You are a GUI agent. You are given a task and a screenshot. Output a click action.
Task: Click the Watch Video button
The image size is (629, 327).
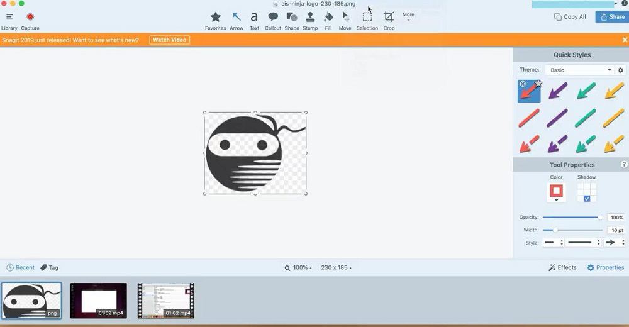pyautogui.click(x=170, y=40)
